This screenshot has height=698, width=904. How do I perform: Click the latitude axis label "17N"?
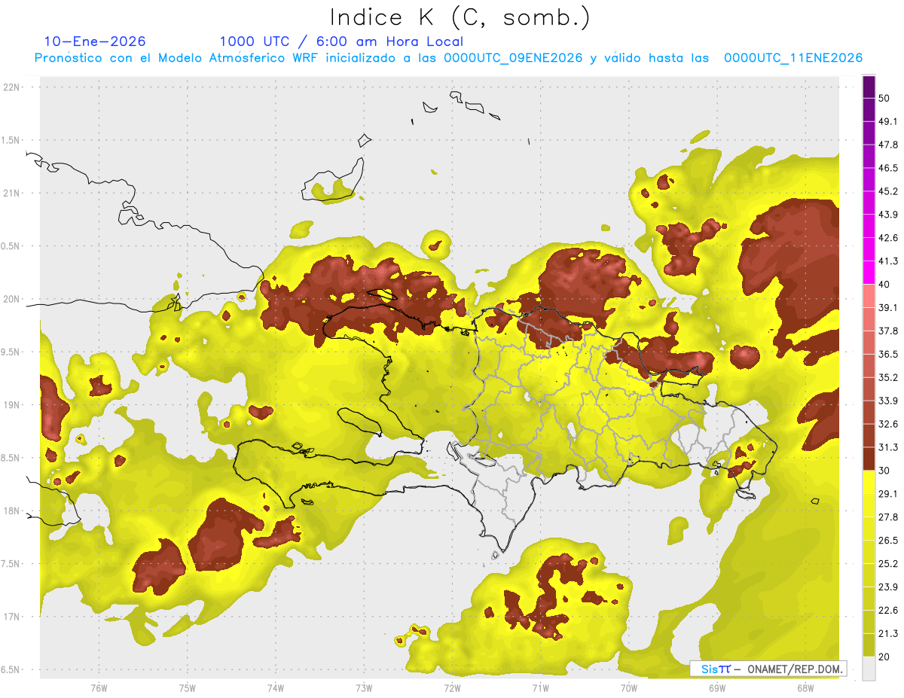click(x=11, y=617)
